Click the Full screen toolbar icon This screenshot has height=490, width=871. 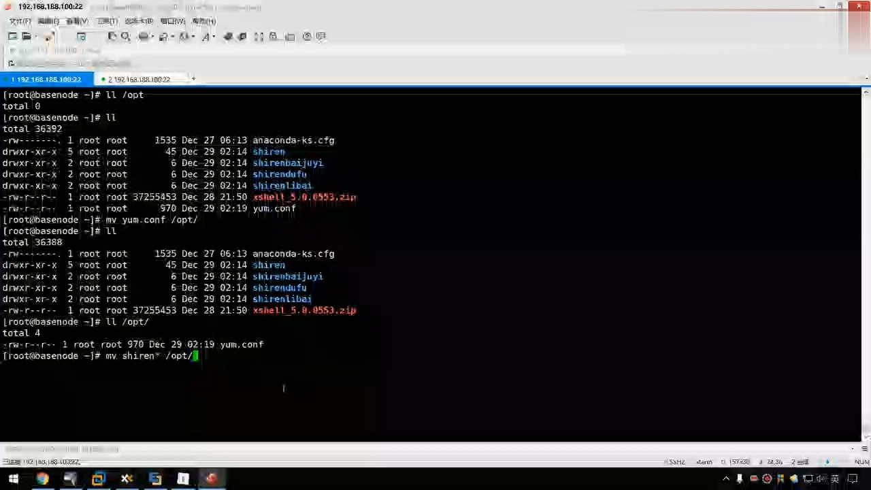[259, 37]
